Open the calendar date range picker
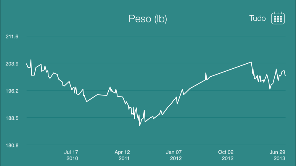Viewport: 296px width, 166px height. (x=278, y=18)
